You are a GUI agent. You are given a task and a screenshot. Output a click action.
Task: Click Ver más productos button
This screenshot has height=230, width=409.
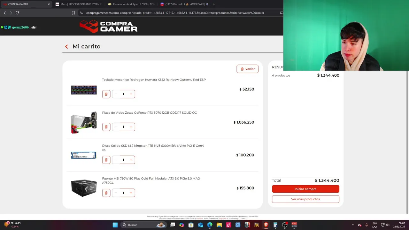pyautogui.click(x=305, y=199)
